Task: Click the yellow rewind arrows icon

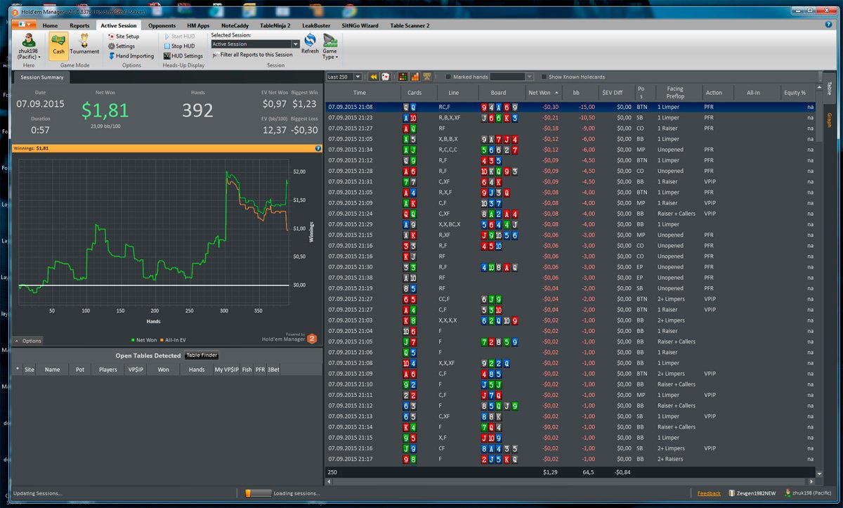Action: coord(374,77)
